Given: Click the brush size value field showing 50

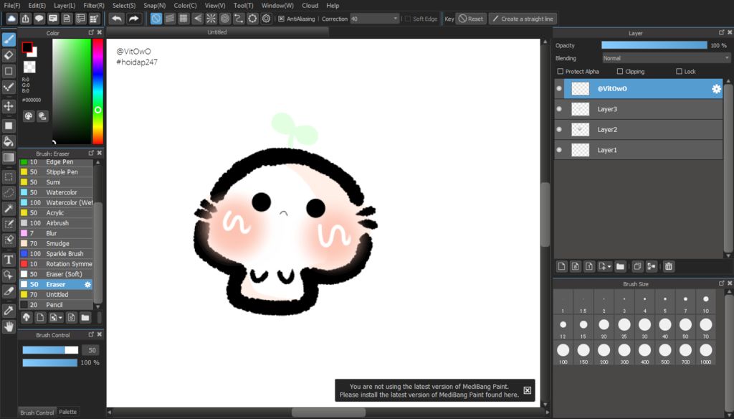Looking at the screenshot, I should click(92, 350).
